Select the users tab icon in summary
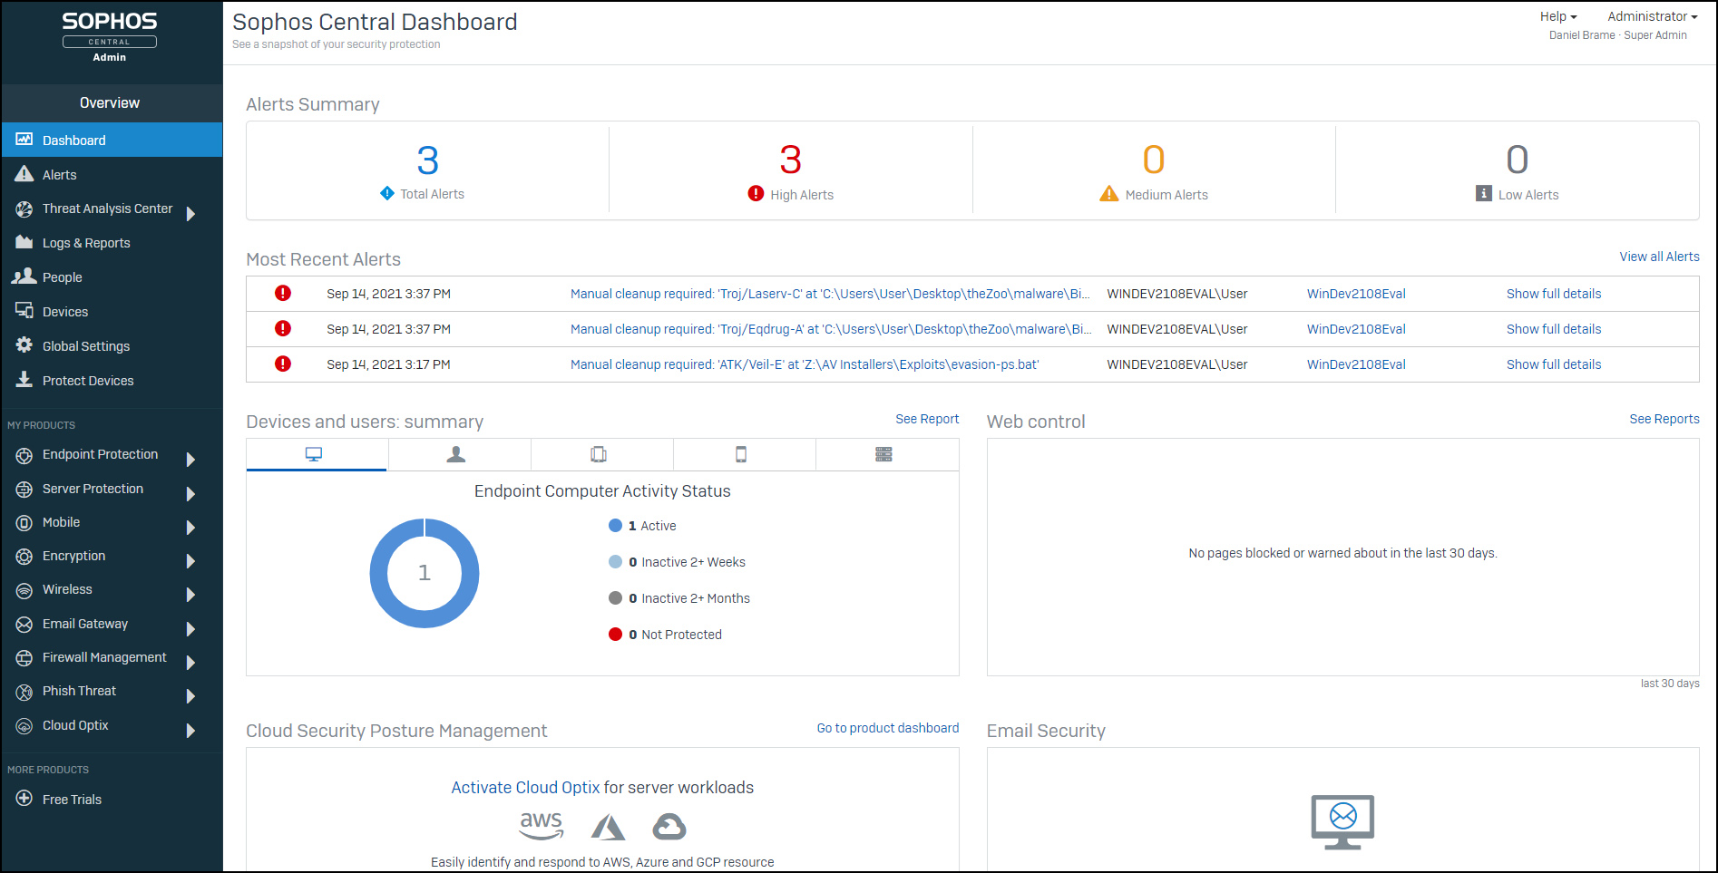This screenshot has width=1718, height=873. [456, 454]
